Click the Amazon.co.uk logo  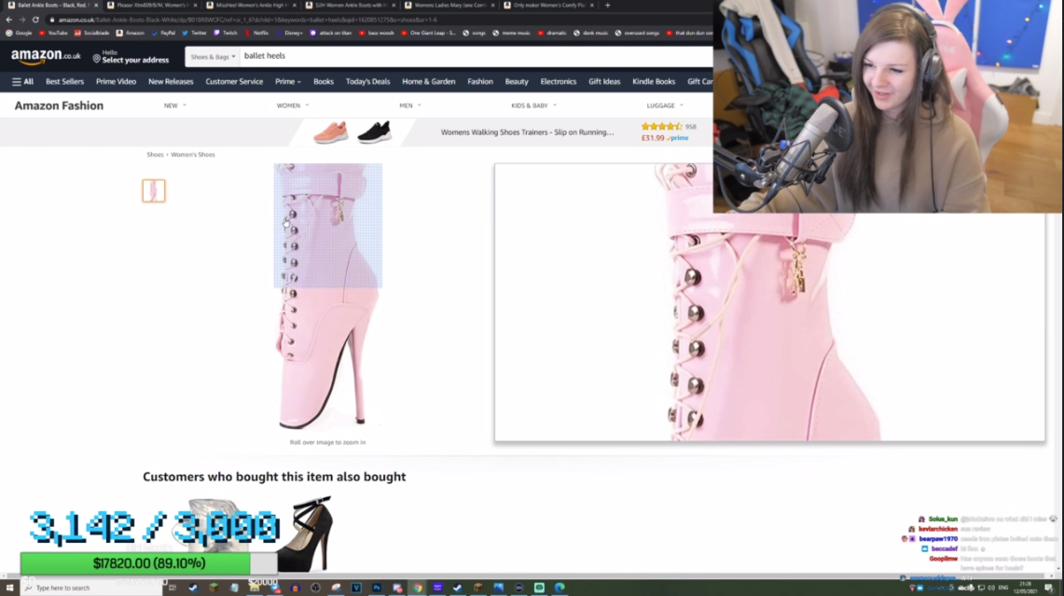[x=46, y=57]
